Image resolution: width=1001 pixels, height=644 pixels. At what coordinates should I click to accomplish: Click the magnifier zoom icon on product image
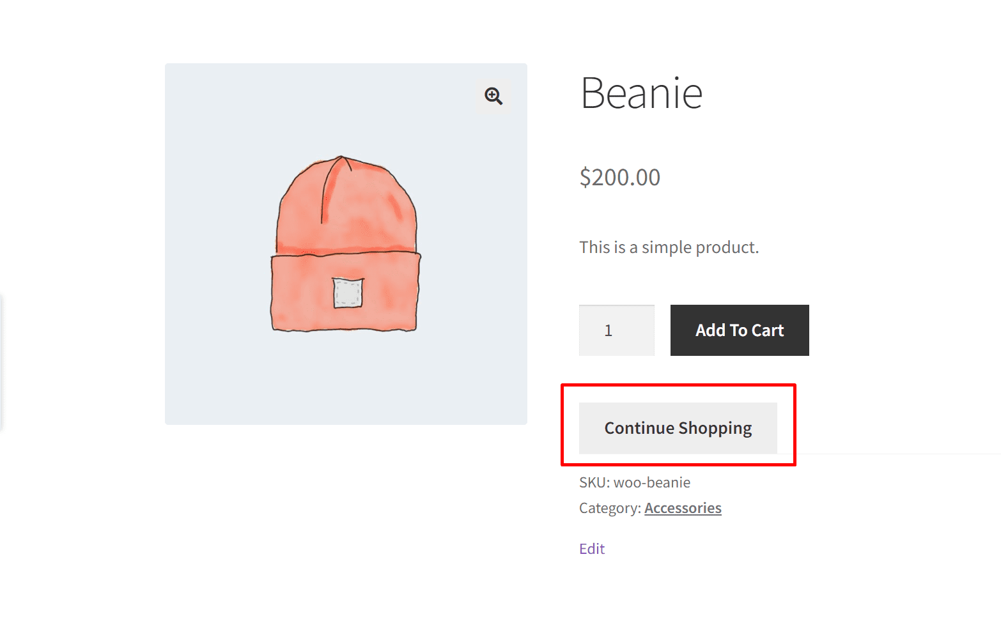[493, 96]
